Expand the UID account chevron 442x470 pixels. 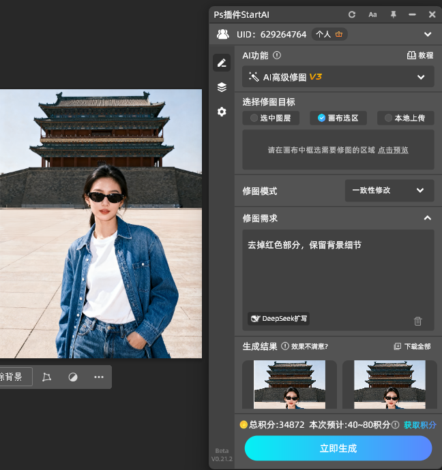coord(428,34)
